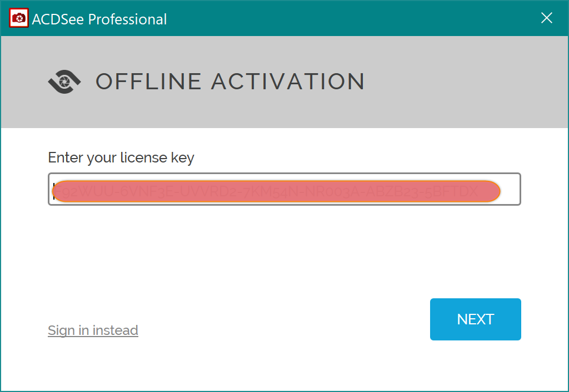Viewport: 569px width, 392px height.
Task: Click the red highlight covering the license key
Action: 276,191
